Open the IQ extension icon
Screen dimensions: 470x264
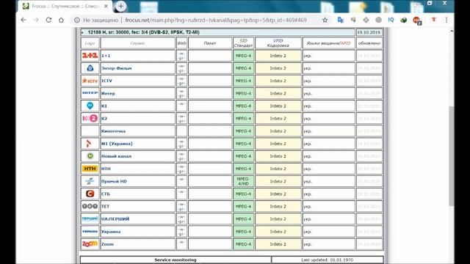[391, 20]
